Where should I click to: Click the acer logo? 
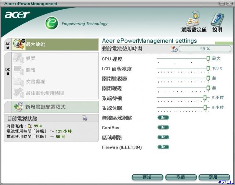(17, 15)
